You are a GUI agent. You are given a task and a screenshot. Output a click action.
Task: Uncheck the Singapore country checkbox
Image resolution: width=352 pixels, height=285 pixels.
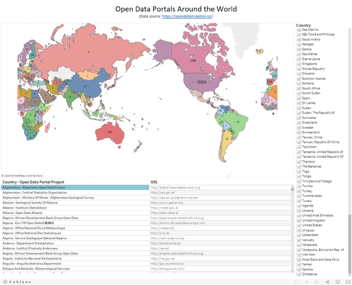pos(299,64)
